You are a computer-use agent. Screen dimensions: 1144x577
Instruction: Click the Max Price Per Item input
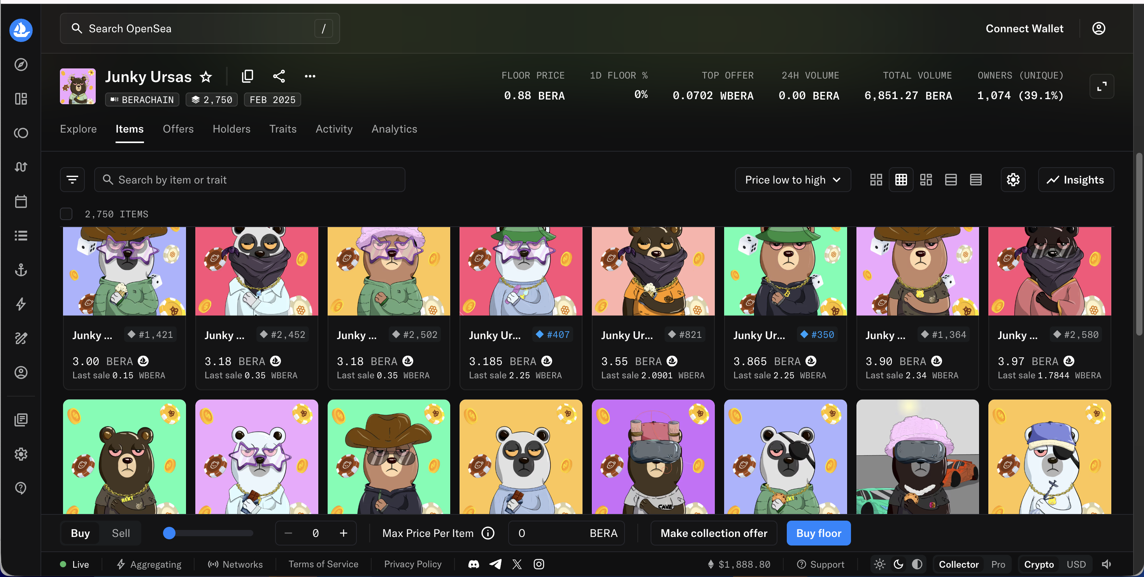(566, 533)
